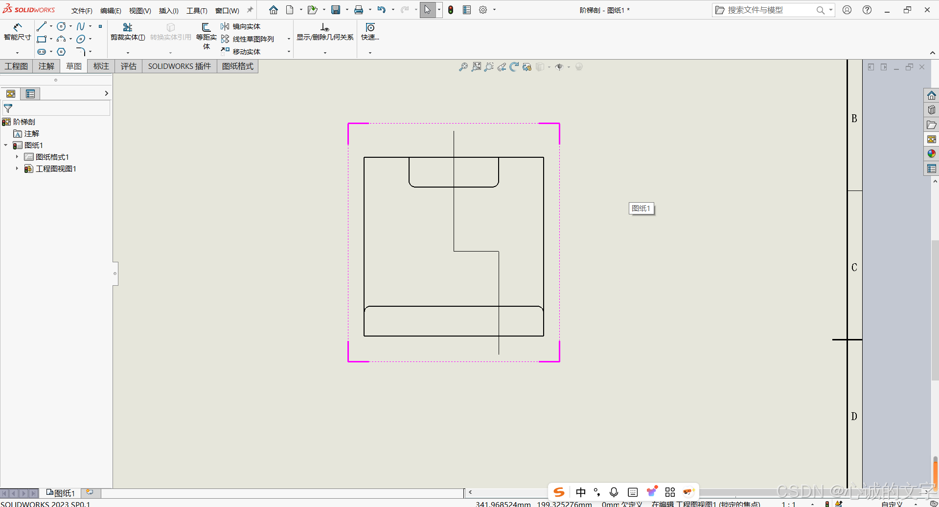Expand the left panel tabs chevron
The image size is (939, 507).
pos(106,93)
